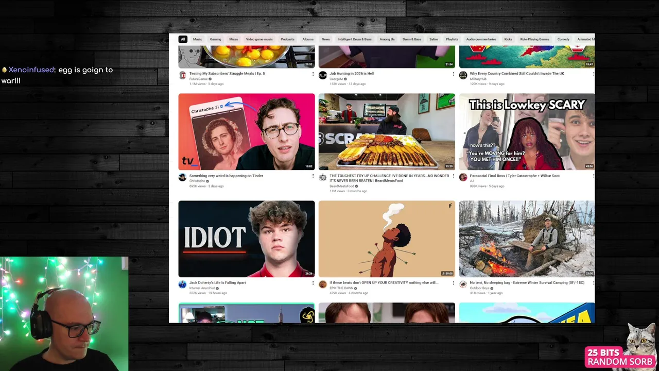Open 'Parasocial Final Boss' video title

pos(515,176)
